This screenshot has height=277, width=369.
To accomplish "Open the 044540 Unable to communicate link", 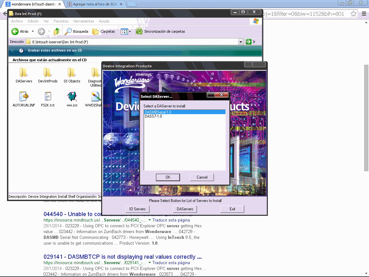I will coord(118,214).
